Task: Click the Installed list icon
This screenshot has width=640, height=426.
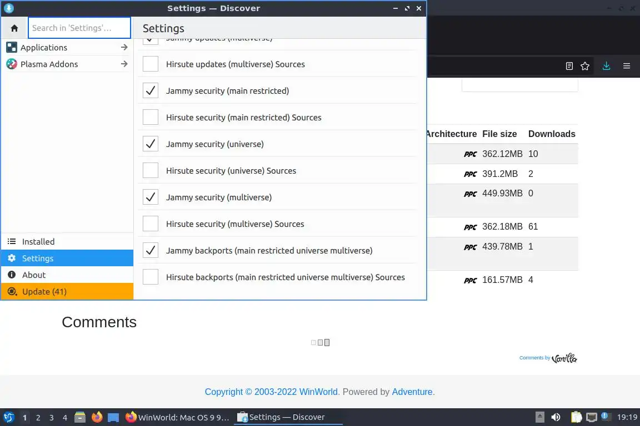Action: pos(12,242)
